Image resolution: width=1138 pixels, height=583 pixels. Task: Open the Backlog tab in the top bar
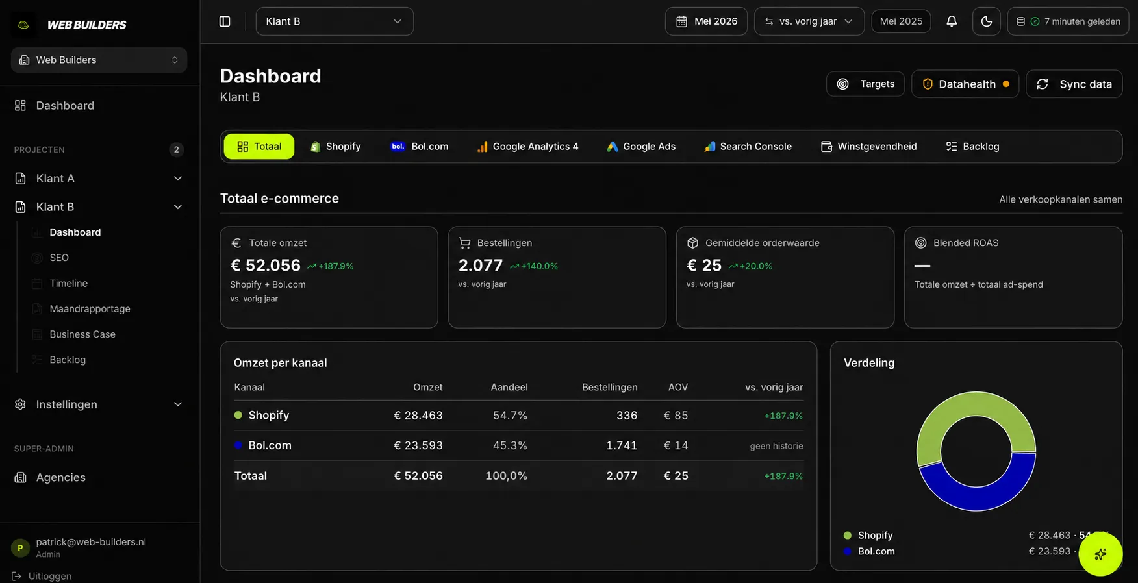tap(973, 147)
